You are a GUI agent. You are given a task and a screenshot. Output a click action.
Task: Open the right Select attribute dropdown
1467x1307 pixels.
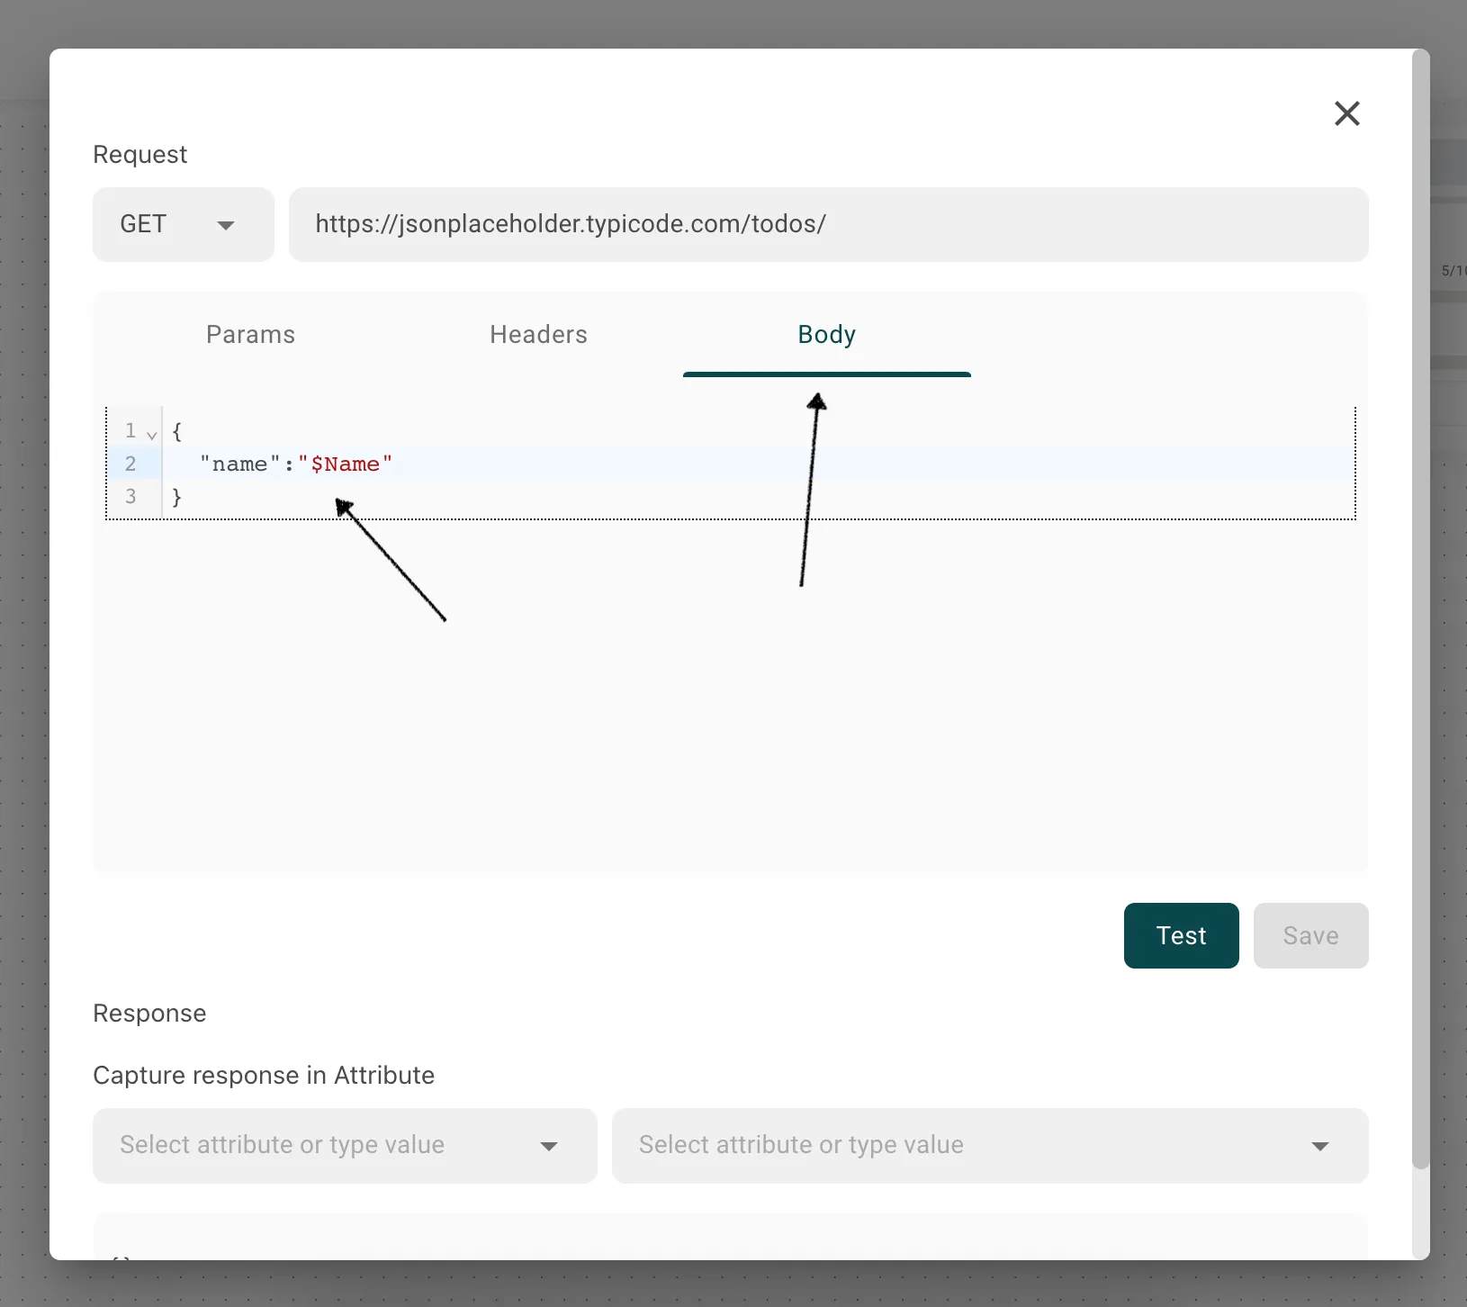pyautogui.click(x=990, y=1145)
